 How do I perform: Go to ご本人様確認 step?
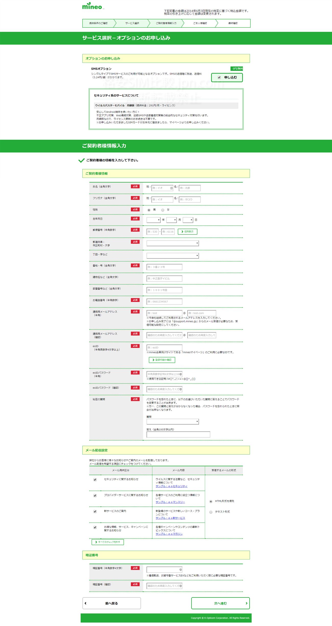pyautogui.click(x=200, y=23)
